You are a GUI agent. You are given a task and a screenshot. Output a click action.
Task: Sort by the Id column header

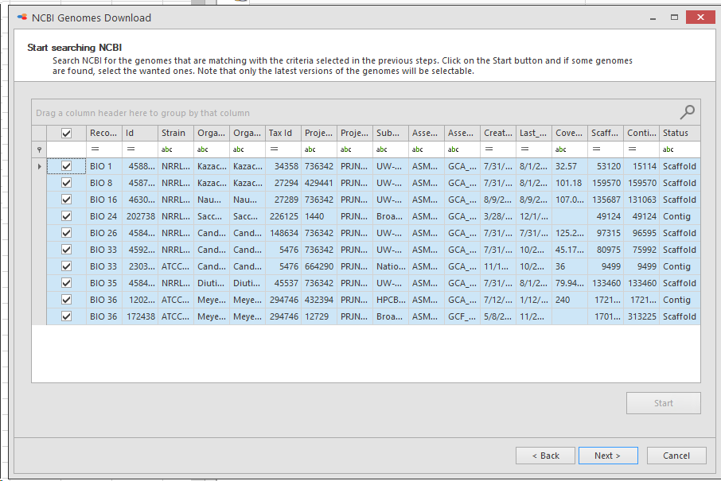click(140, 134)
